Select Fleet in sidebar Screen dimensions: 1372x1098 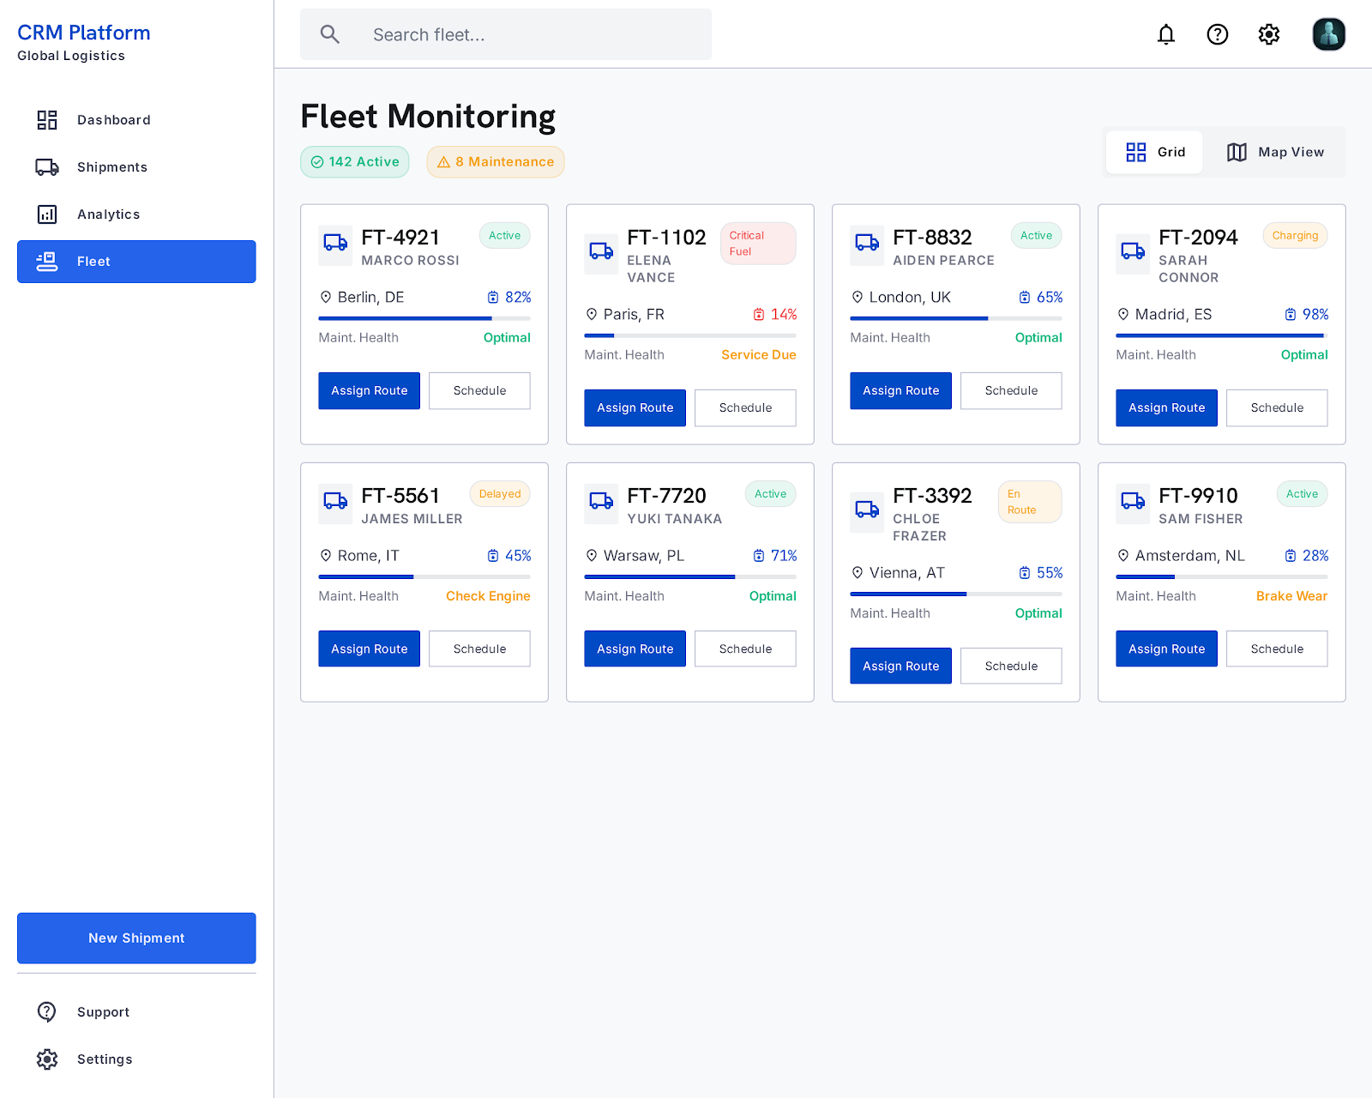(136, 262)
